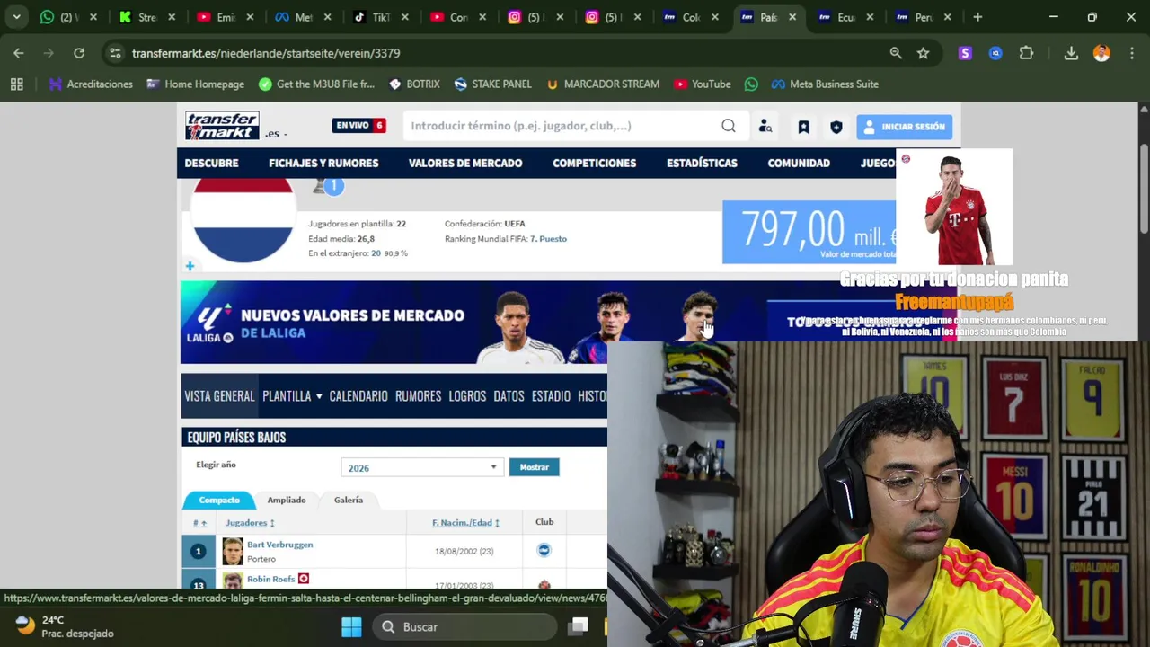The height and width of the screenshot is (647, 1150).
Task: Open the VALORES DE MERCADO menu
Action: click(465, 163)
